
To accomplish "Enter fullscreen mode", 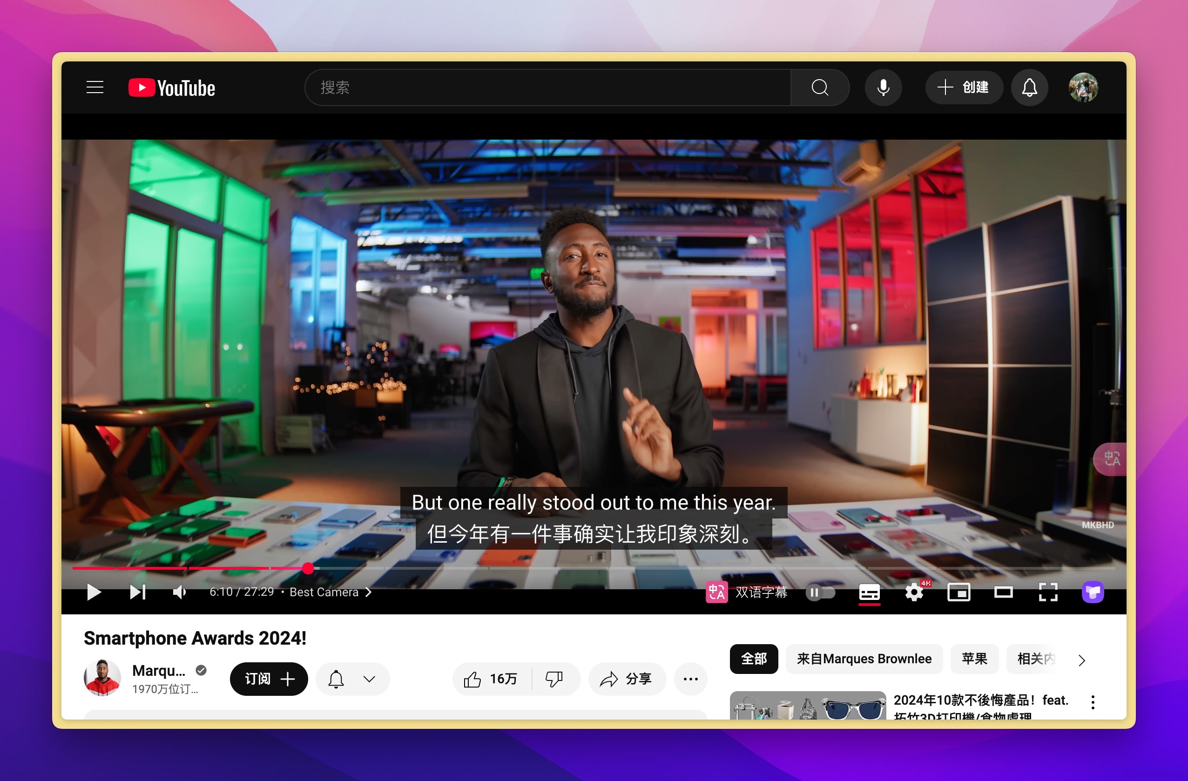I will coord(1048,592).
